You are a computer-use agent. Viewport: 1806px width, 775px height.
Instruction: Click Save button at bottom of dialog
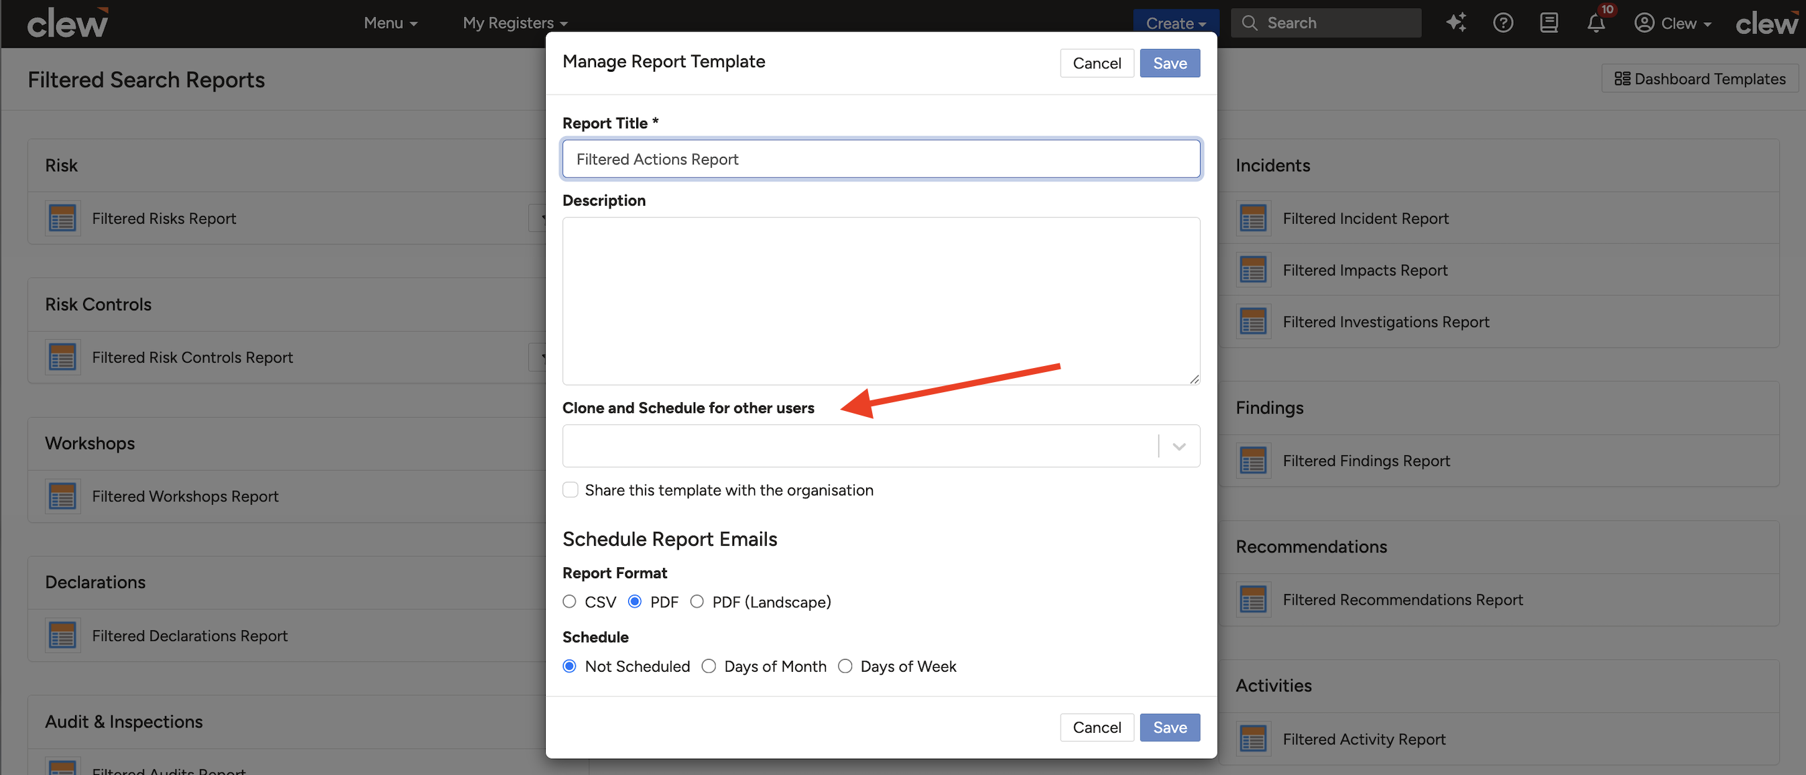[1169, 727]
